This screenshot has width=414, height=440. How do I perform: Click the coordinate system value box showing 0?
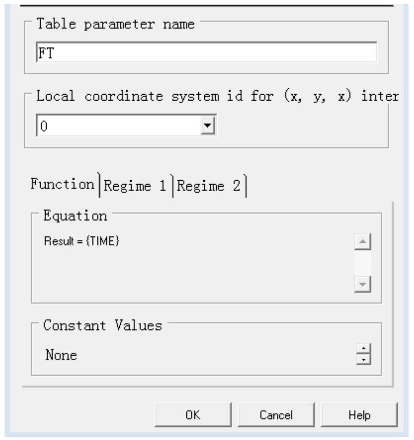point(118,125)
